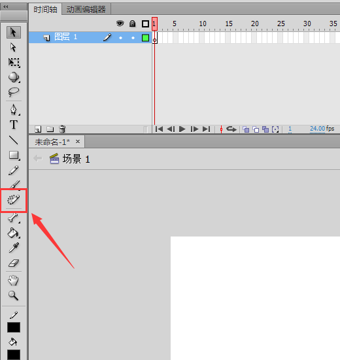
Task: Pick the 3D Rotation tool
Action: point(14,77)
